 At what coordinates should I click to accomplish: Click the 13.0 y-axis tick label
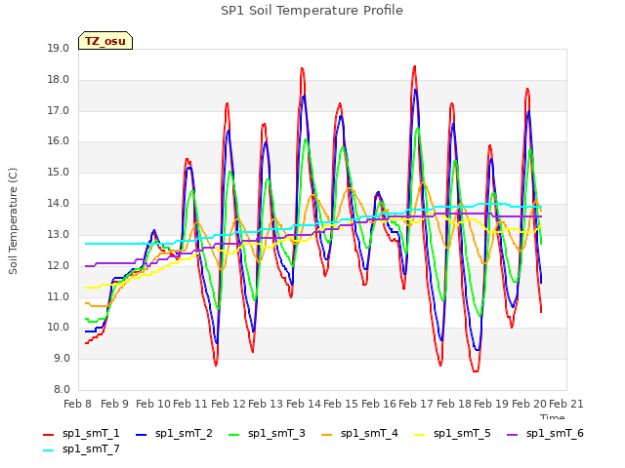coord(59,234)
